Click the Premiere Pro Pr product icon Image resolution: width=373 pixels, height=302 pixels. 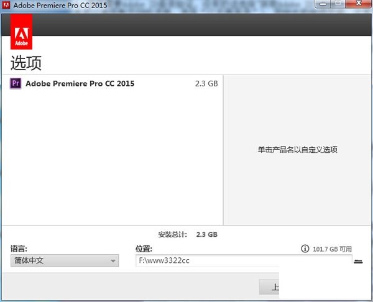16,84
